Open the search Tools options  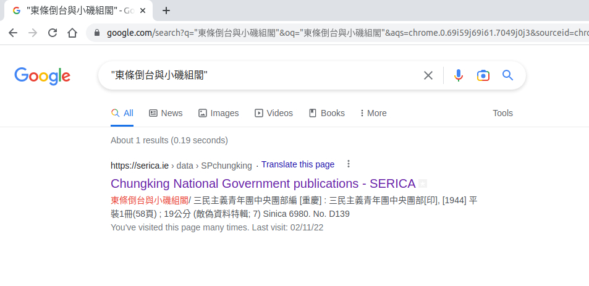(502, 113)
